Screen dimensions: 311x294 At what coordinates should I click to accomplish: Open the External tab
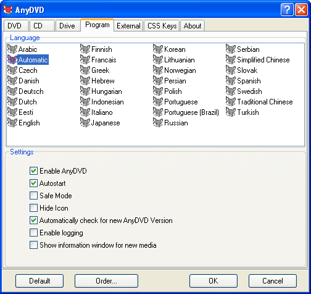[128, 26]
